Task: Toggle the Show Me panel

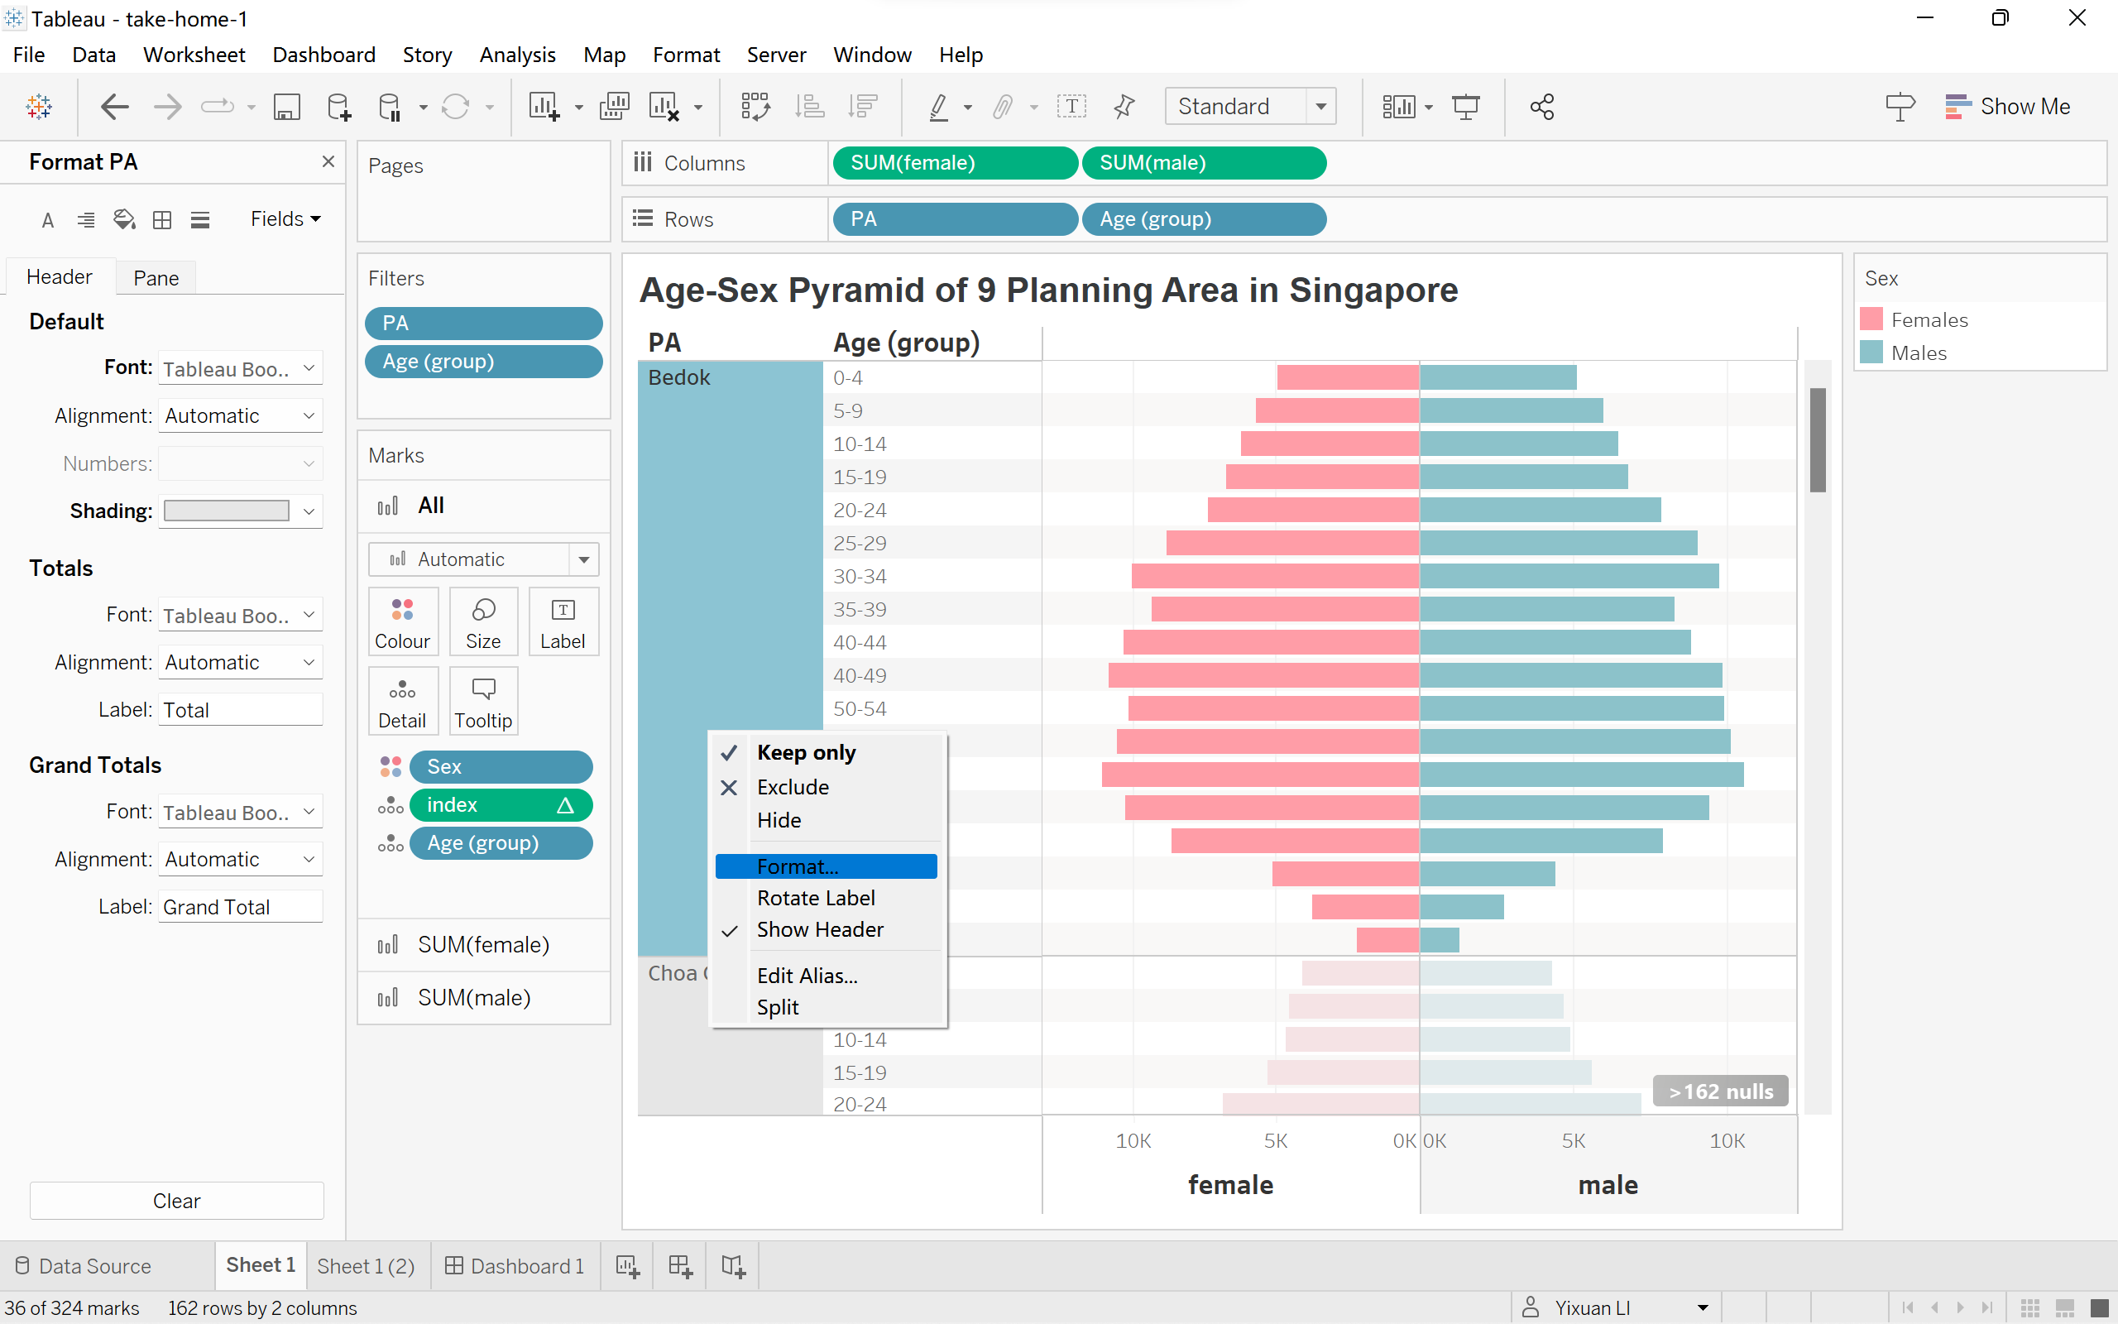Action: click(2008, 107)
